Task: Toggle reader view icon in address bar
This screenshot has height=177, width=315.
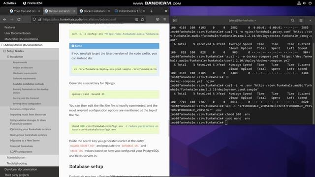Action: pyautogui.click(x=137, y=20)
